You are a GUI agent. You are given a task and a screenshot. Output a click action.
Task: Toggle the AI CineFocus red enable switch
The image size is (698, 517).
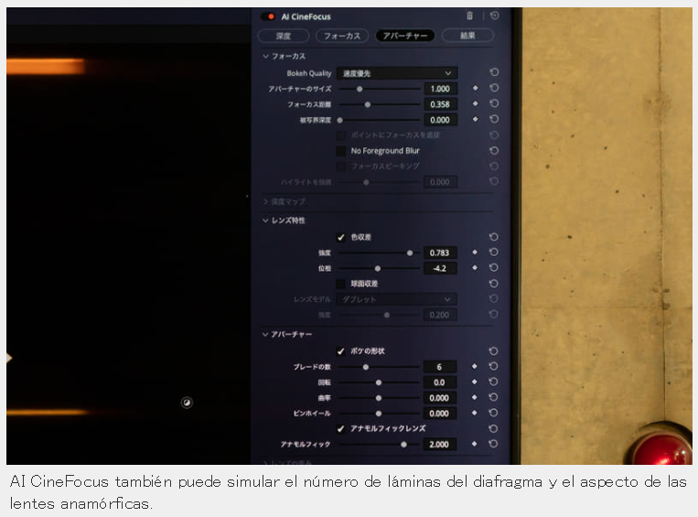268,16
